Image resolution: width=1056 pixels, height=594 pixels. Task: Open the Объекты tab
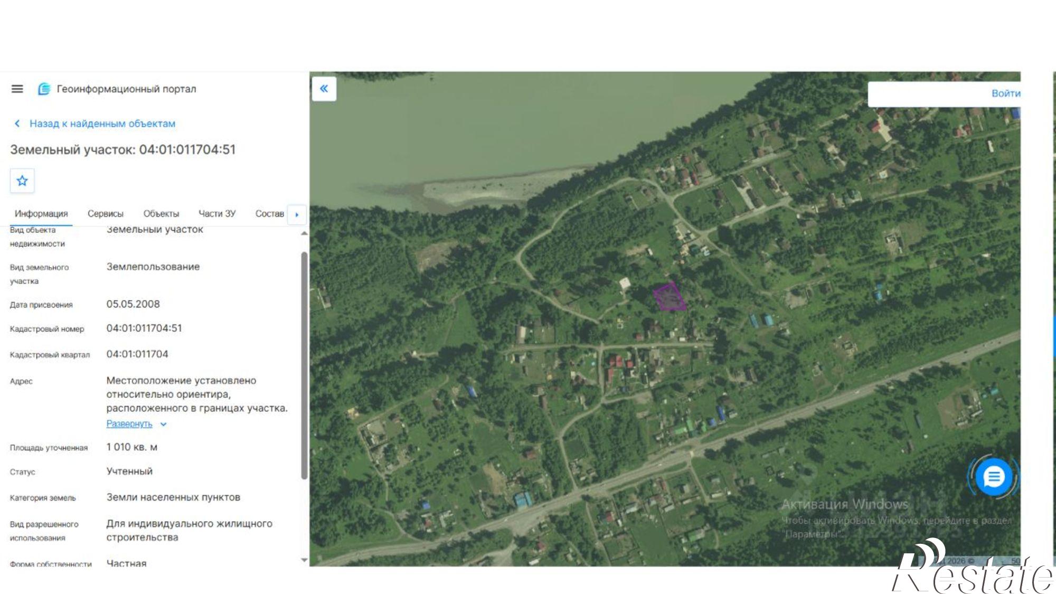[161, 214]
